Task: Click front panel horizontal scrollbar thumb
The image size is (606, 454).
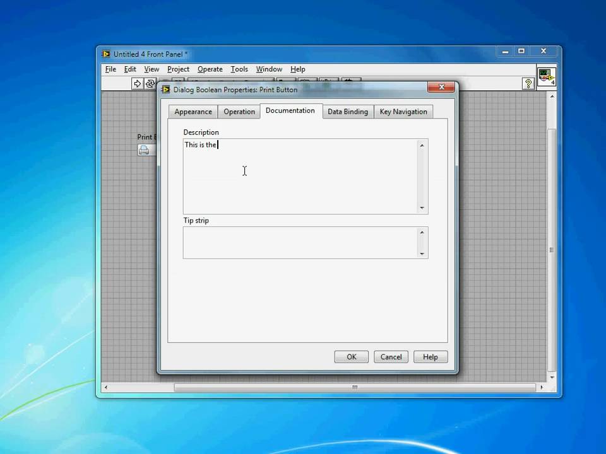Action: point(355,387)
